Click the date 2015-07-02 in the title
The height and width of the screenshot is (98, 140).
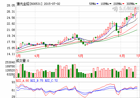click(x=52, y=4)
